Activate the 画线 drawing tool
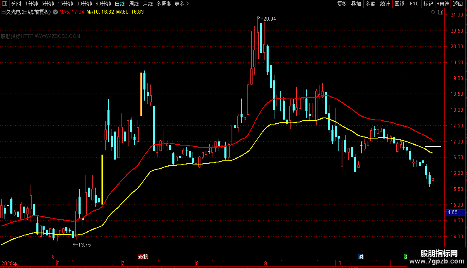467x268 pixels. click(399, 4)
